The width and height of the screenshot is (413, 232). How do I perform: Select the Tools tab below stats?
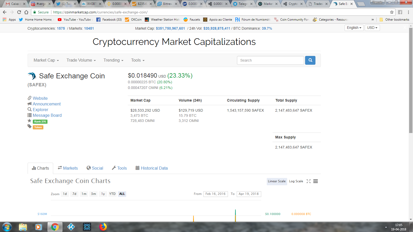(x=119, y=168)
